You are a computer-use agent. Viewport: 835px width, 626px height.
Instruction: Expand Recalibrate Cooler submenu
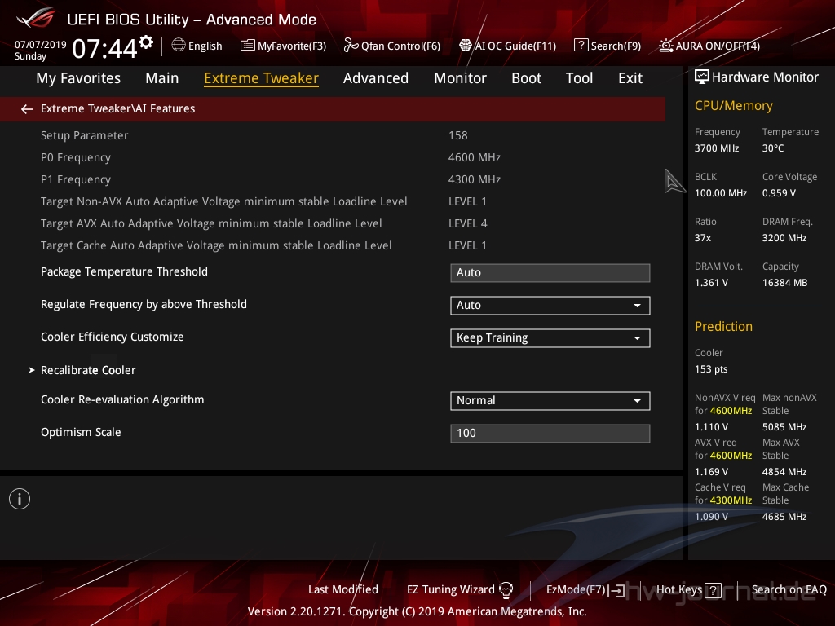point(88,371)
